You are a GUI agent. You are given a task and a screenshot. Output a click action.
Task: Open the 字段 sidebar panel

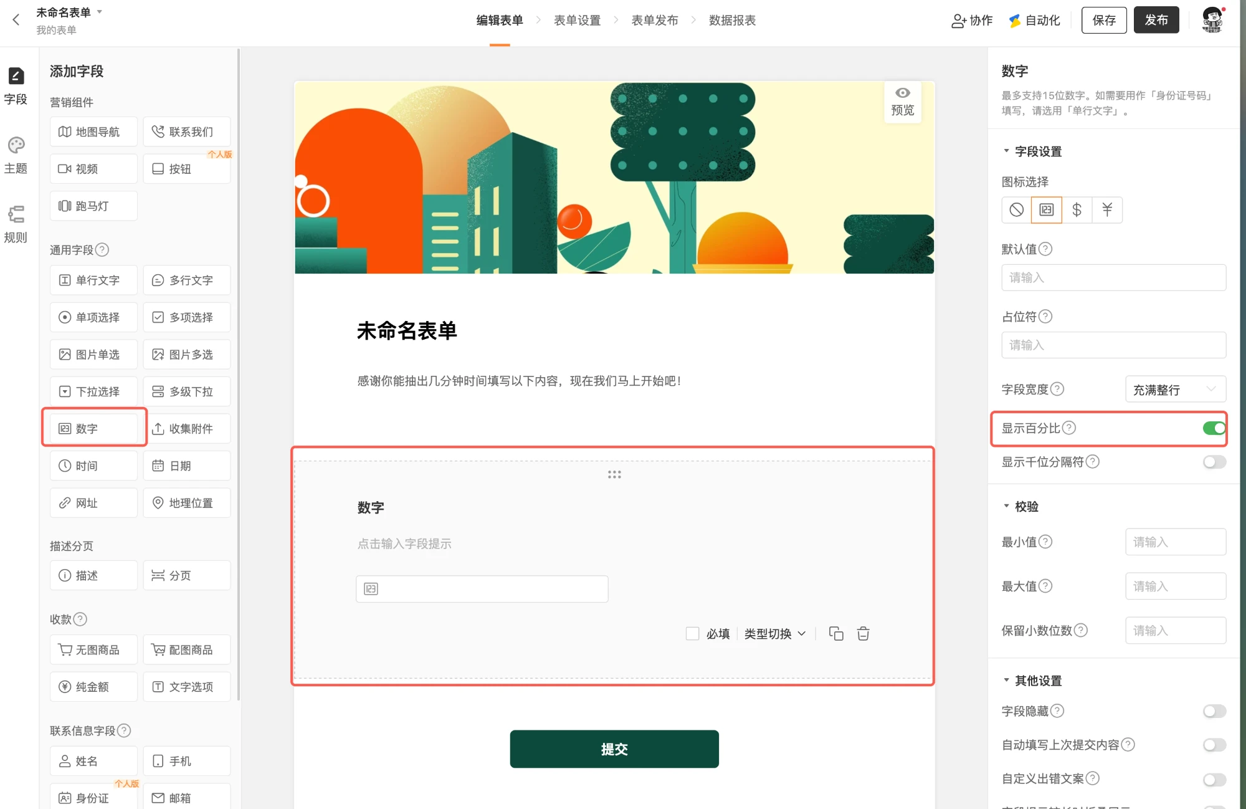[16, 86]
